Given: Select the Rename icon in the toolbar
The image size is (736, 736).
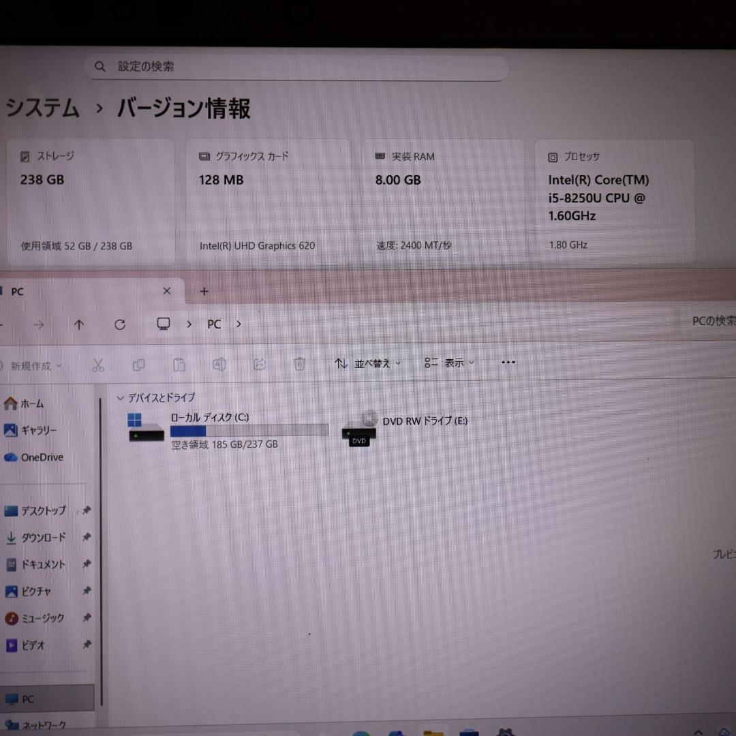Looking at the screenshot, I should point(219,365).
